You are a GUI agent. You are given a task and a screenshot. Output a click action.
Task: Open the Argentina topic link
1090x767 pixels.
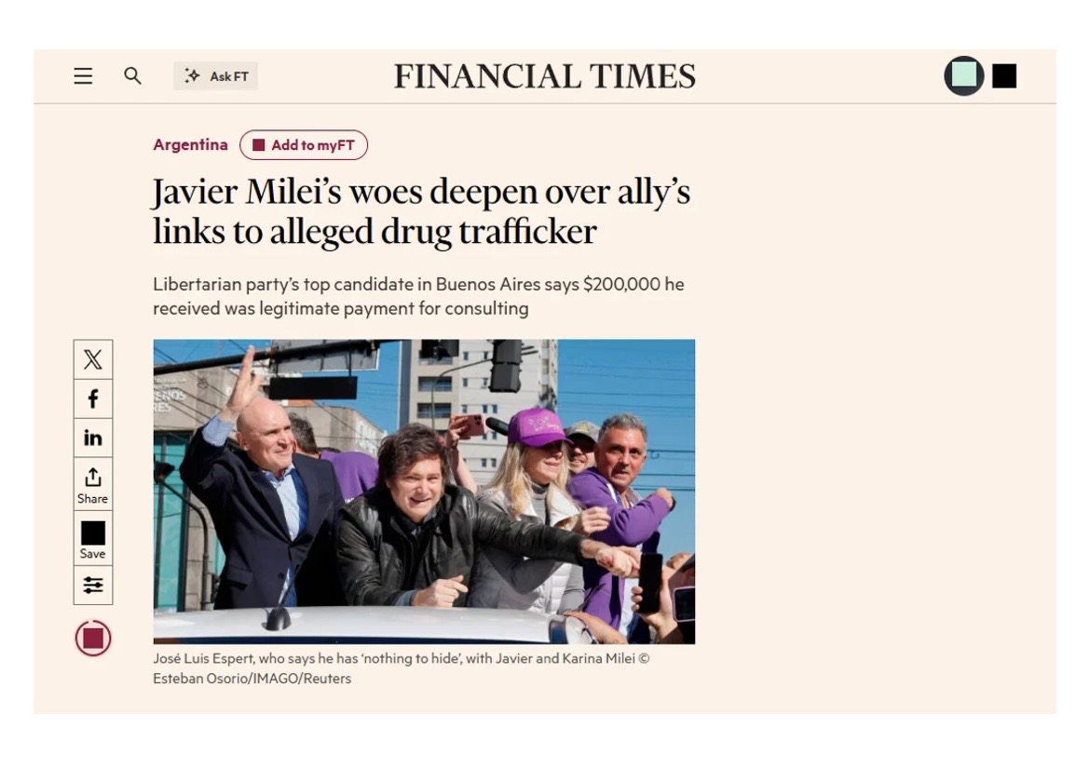190,144
